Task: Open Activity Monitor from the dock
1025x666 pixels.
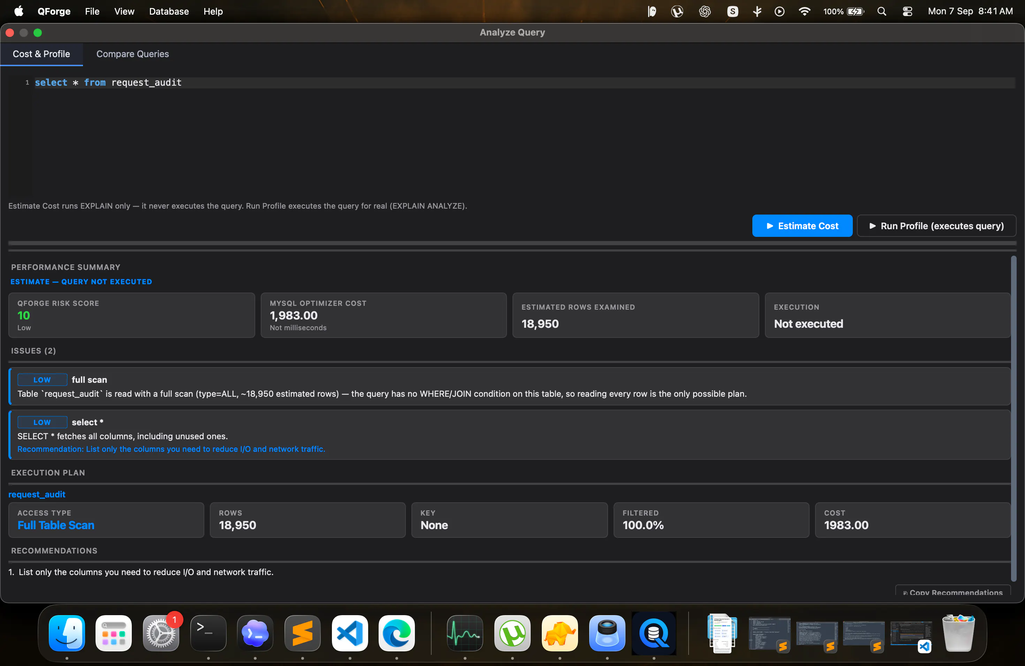Action: coord(465,633)
